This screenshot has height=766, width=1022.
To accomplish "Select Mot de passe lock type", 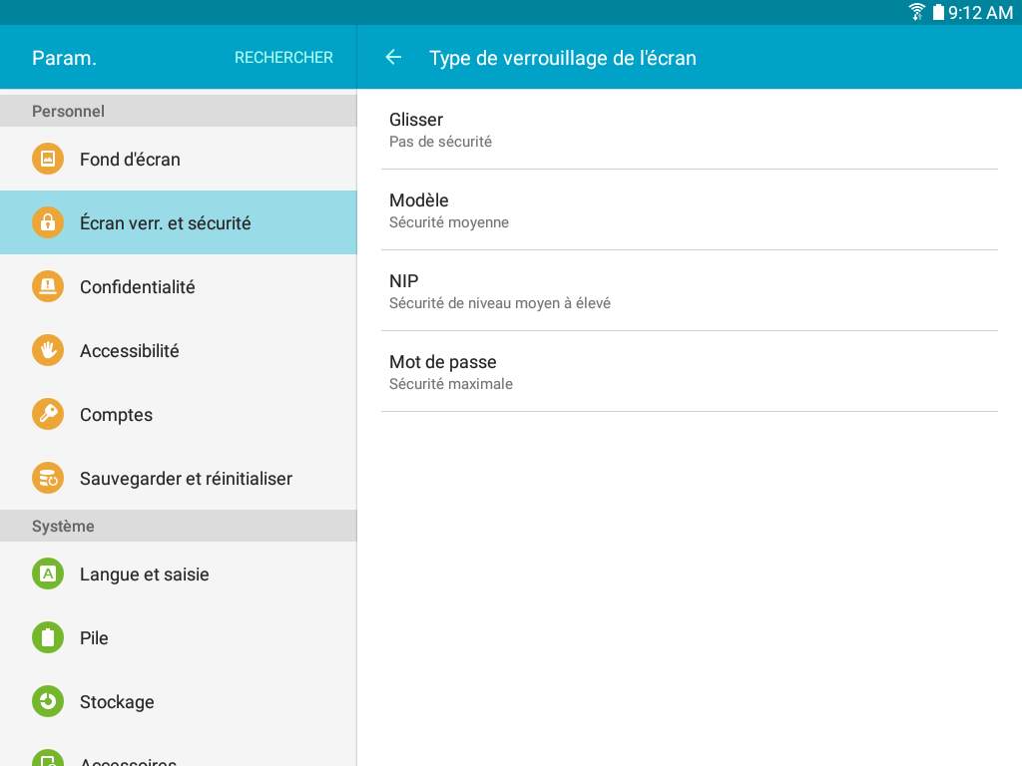I will pyautogui.click(x=690, y=371).
